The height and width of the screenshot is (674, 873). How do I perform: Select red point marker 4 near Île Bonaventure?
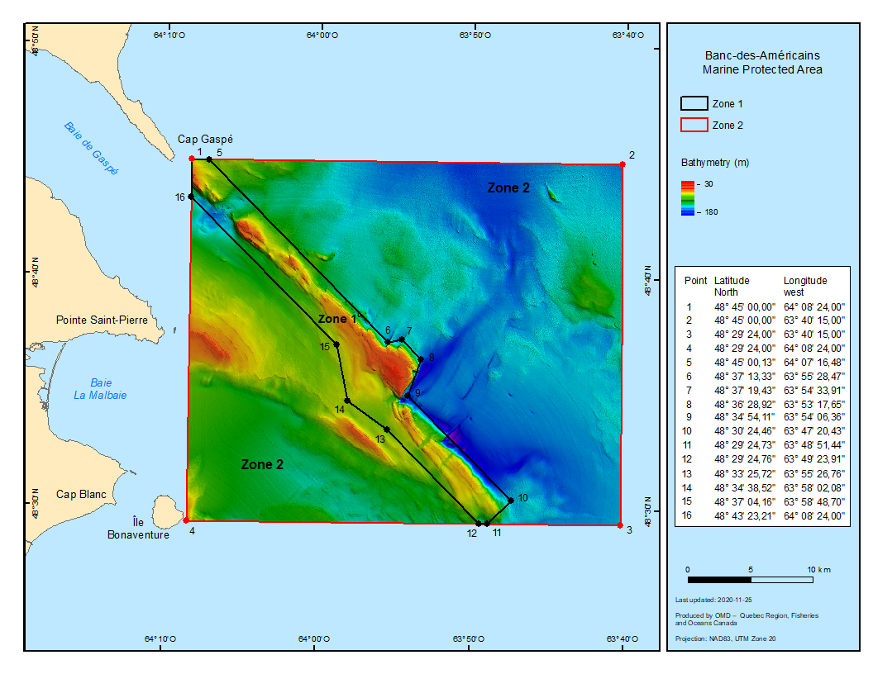[x=185, y=520]
